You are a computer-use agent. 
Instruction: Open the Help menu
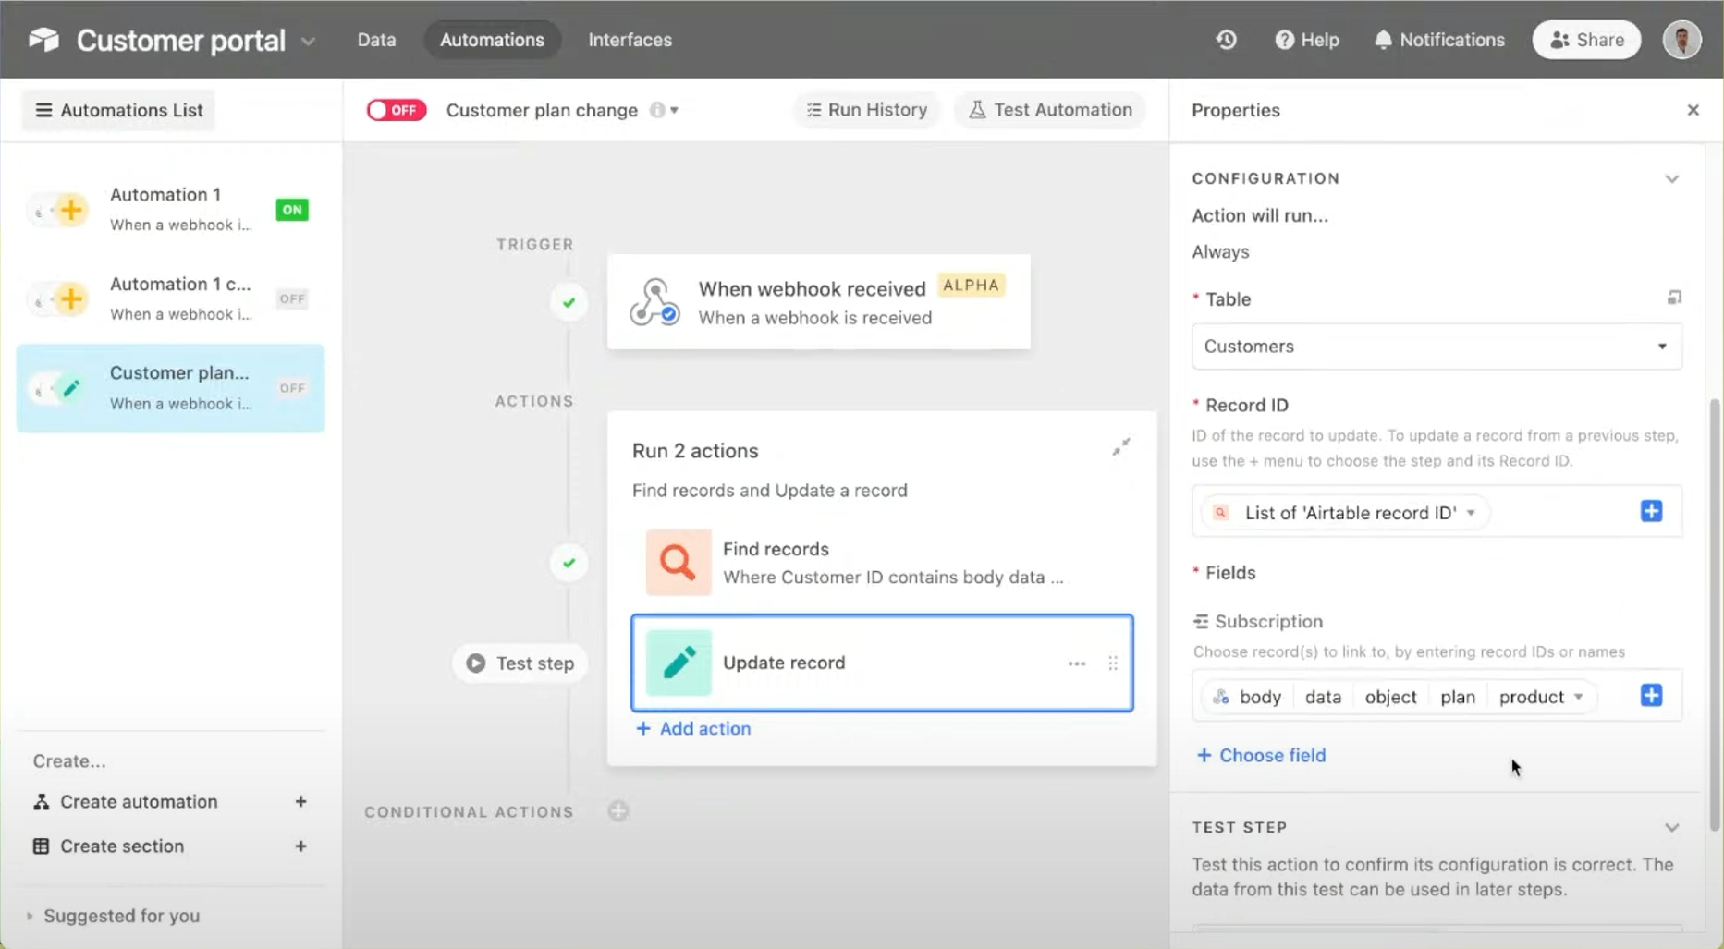(1306, 40)
